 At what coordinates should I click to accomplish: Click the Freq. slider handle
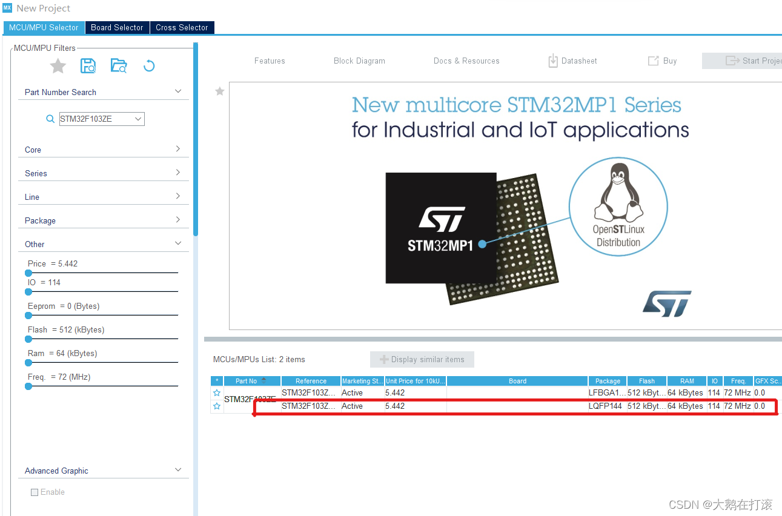tap(28, 386)
